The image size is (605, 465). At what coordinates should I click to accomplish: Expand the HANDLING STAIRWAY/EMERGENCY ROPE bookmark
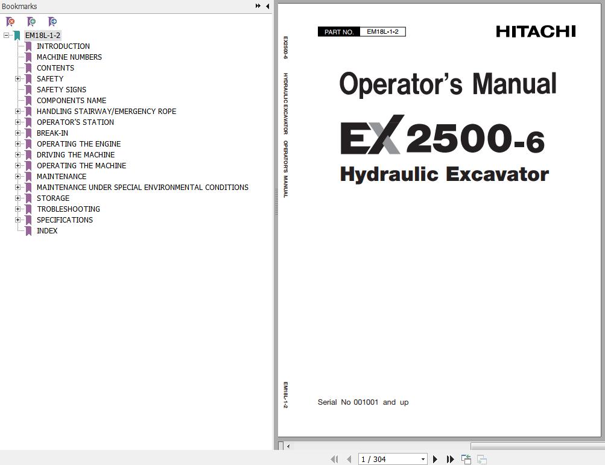click(17, 111)
